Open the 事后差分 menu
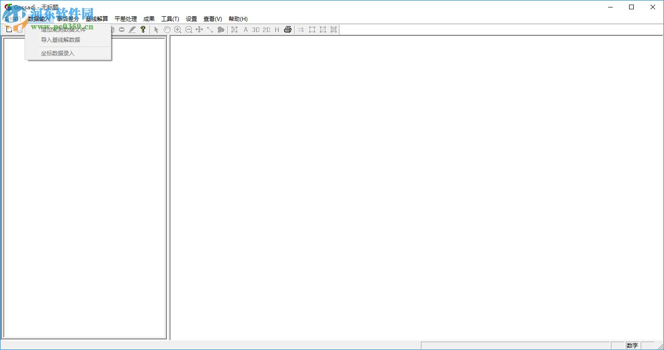 tap(68, 19)
